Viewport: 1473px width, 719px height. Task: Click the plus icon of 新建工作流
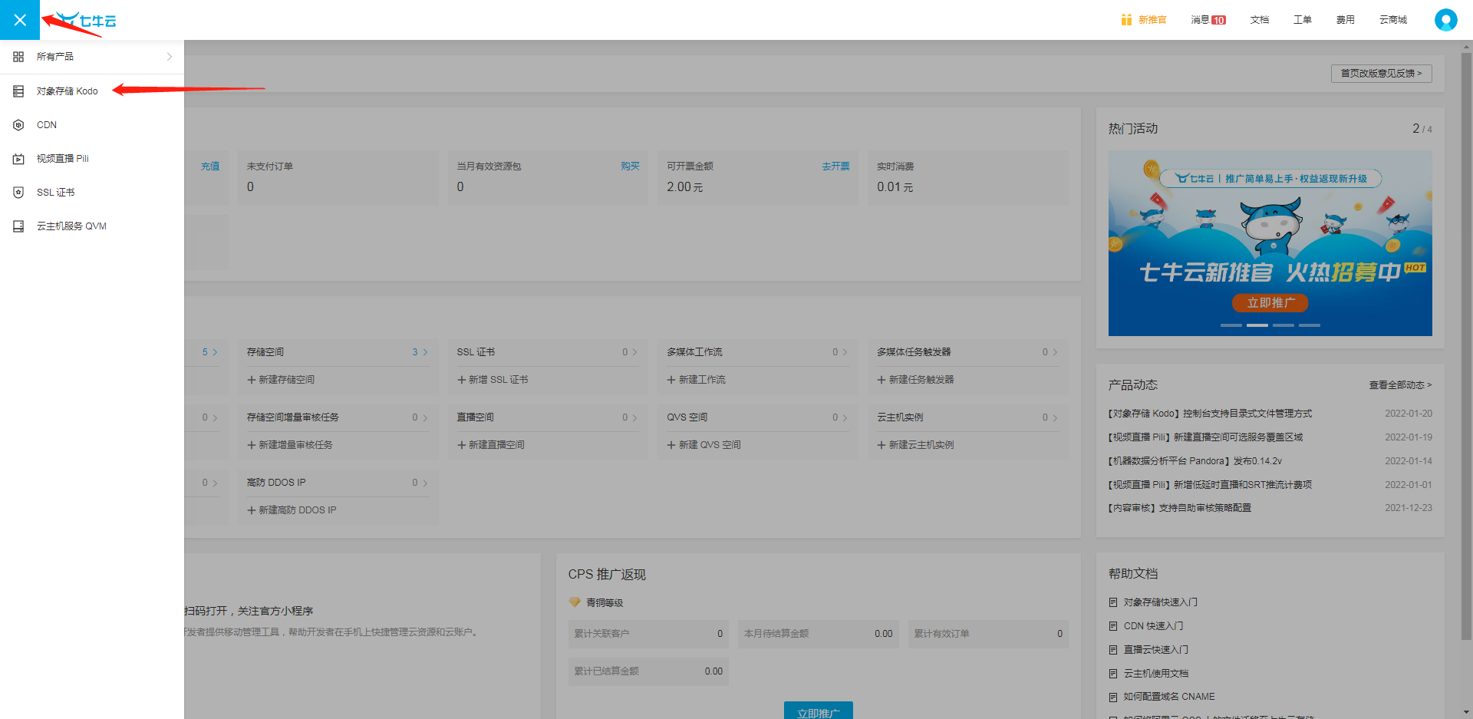671,380
